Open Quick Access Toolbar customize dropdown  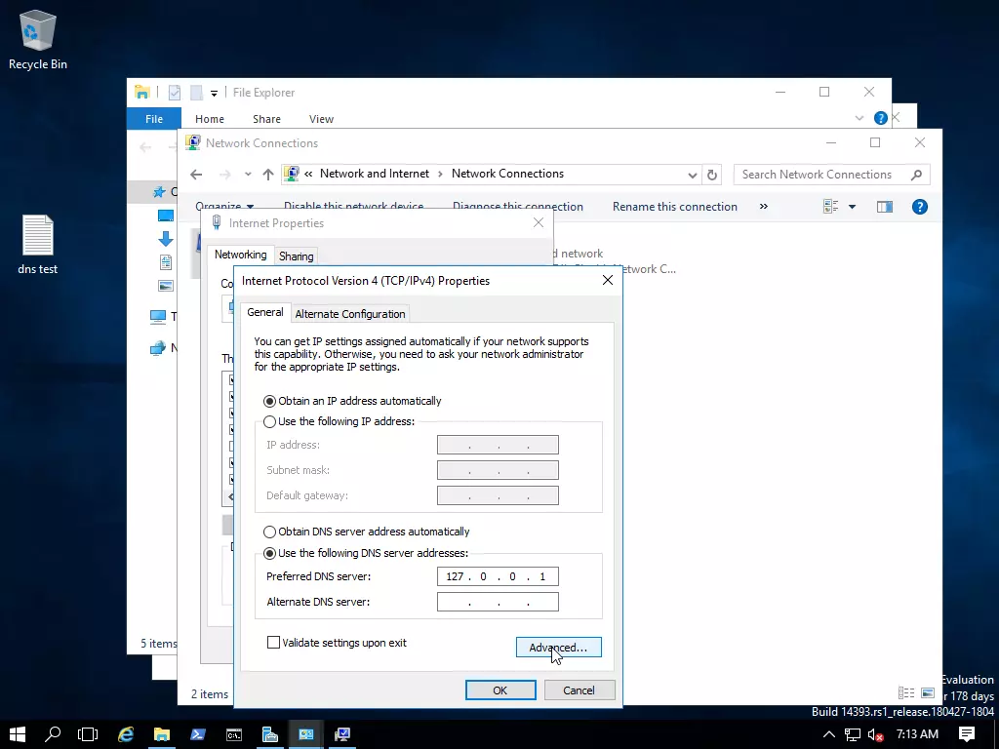pos(214,93)
